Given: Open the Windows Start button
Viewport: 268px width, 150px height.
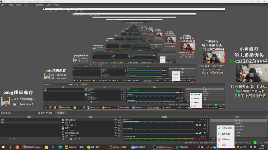Looking at the screenshot, I should [3, 147].
